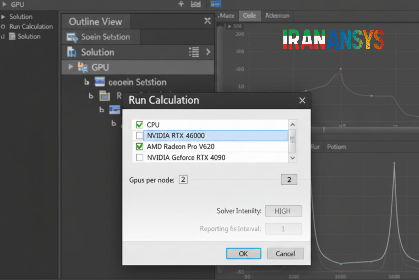The image size is (419, 280).
Task: Click the red peak marker on top chart
Action: pyautogui.click(x=340, y=69)
